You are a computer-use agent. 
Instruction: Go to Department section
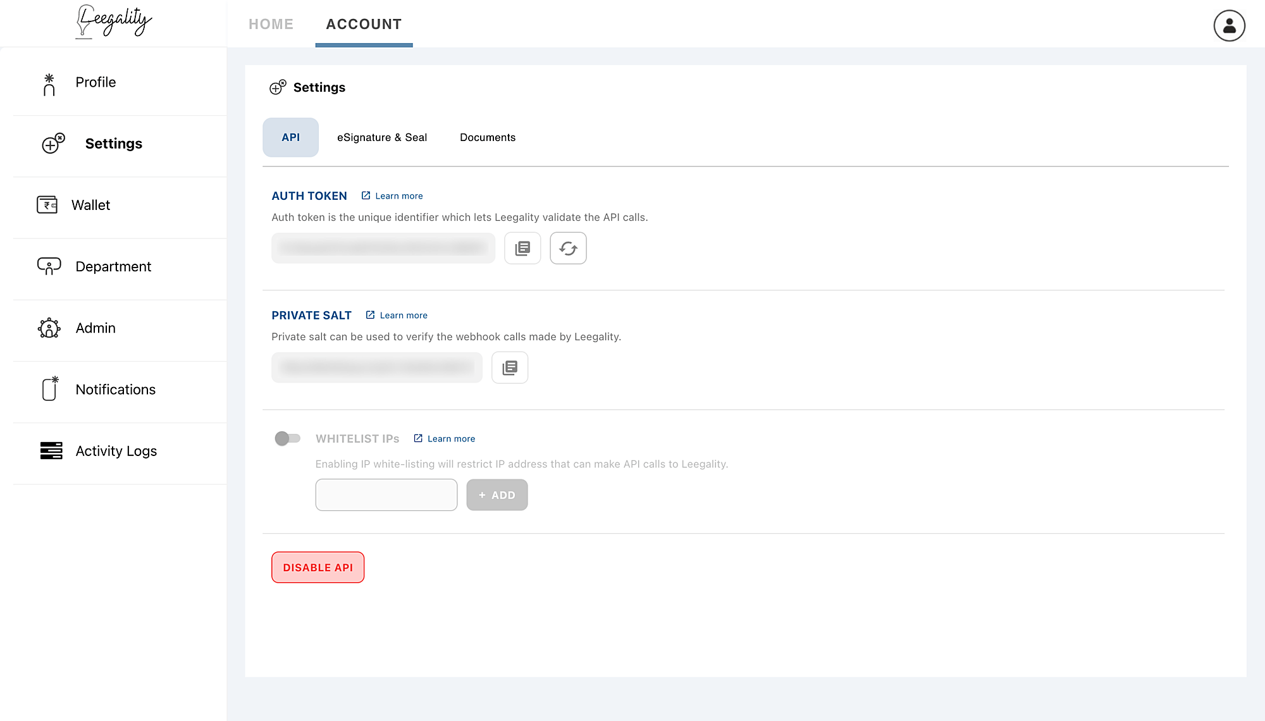(113, 267)
